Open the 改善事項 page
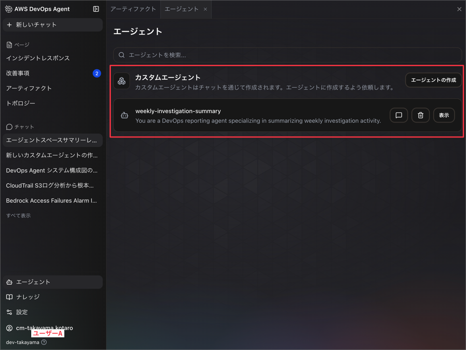 [18, 73]
